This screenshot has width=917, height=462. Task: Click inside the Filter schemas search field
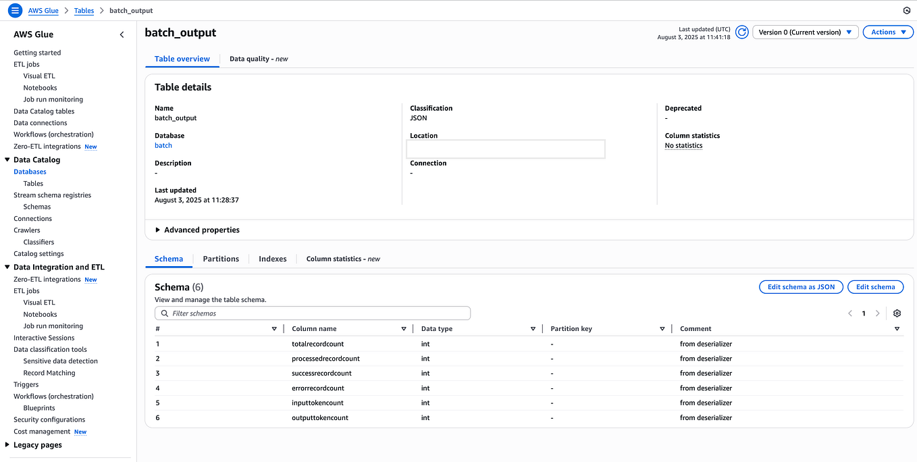(x=313, y=313)
